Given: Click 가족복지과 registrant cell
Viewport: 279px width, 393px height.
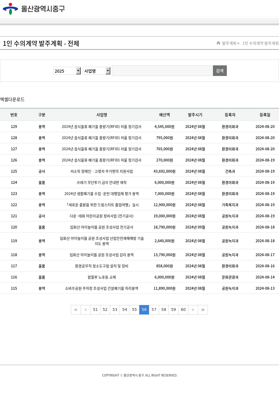Looking at the screenshot, I should pos(230,205).
